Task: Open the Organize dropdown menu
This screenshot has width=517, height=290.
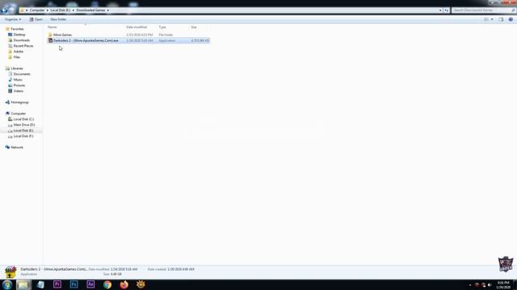Action: (x=13, y=19)
